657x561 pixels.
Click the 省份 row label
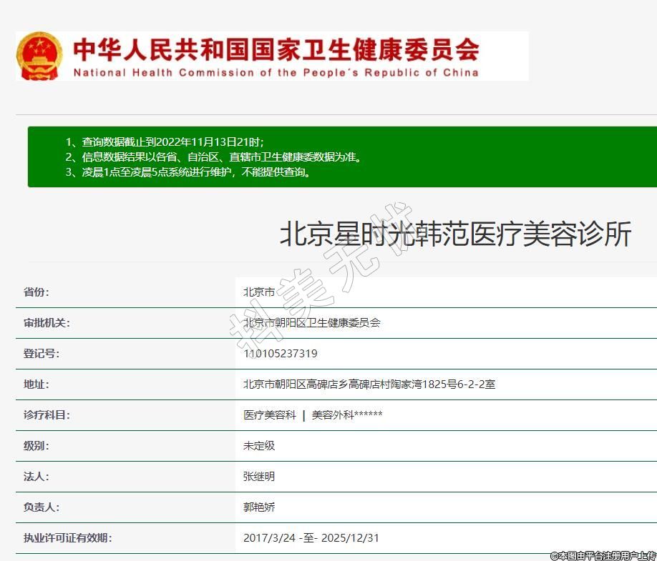click(x=36, y=292)
